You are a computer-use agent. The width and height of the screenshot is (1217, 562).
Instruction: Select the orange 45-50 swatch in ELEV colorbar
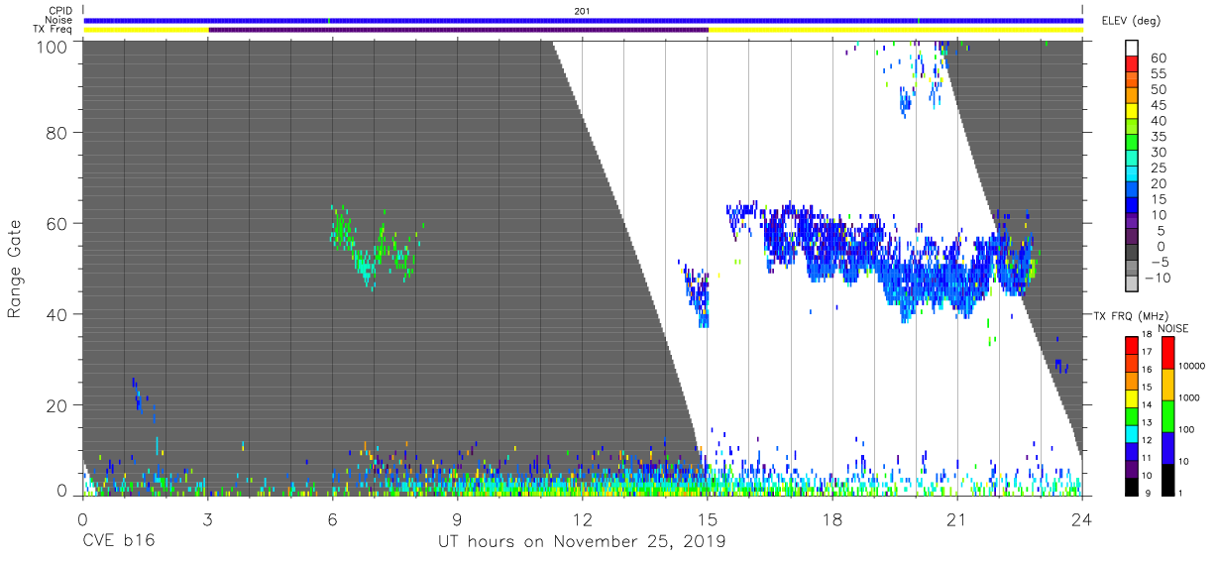coord(1133,97)
